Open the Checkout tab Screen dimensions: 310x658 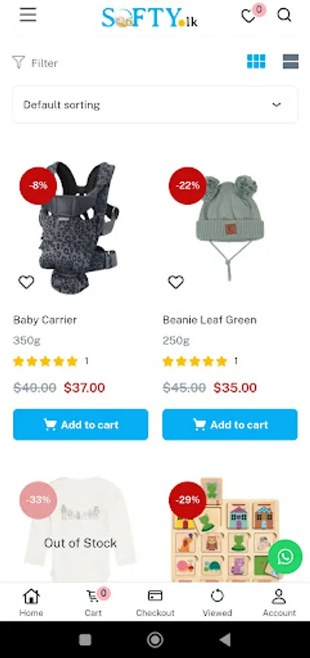pos(155,602)
